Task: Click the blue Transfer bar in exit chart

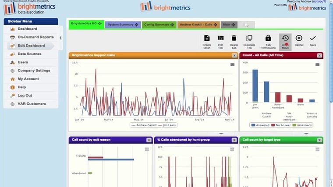Action: coord(111,159)
